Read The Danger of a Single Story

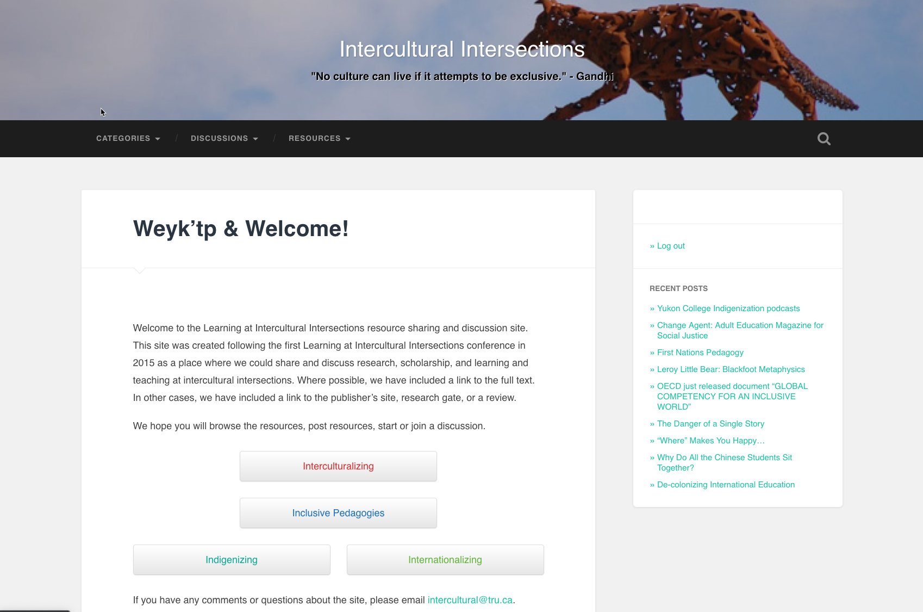click(x=710, y=424)
